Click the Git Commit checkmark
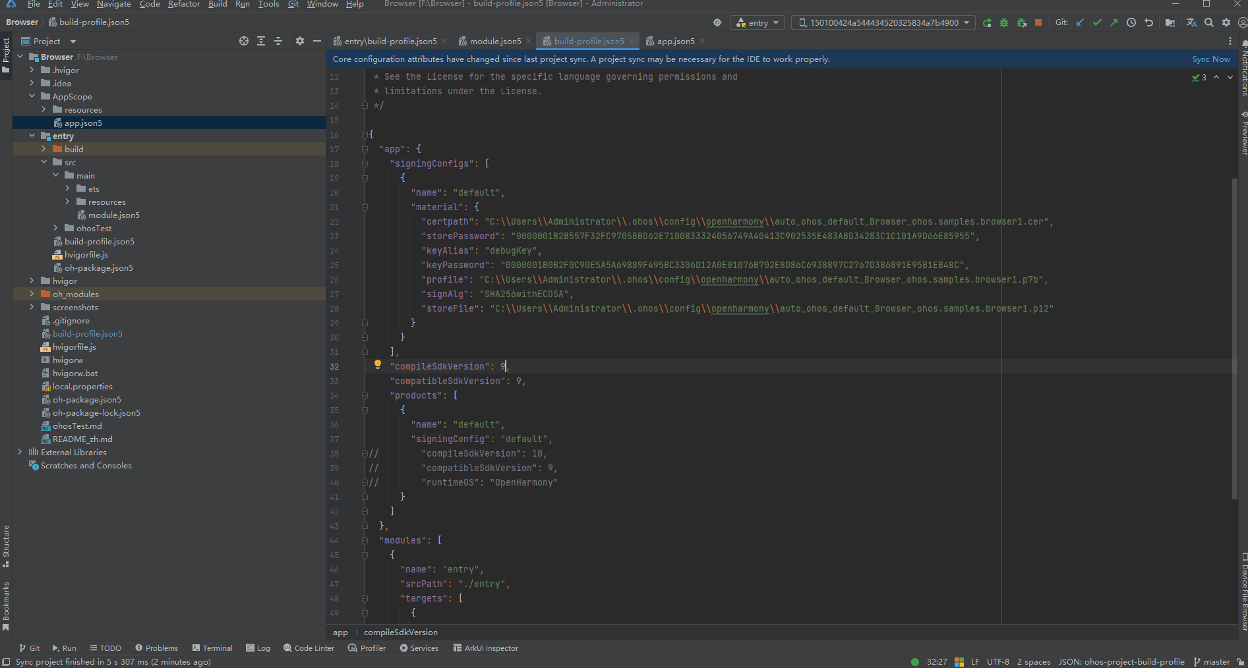Viewport: 1248px width, 668px height. click(x=1097, y=22)
